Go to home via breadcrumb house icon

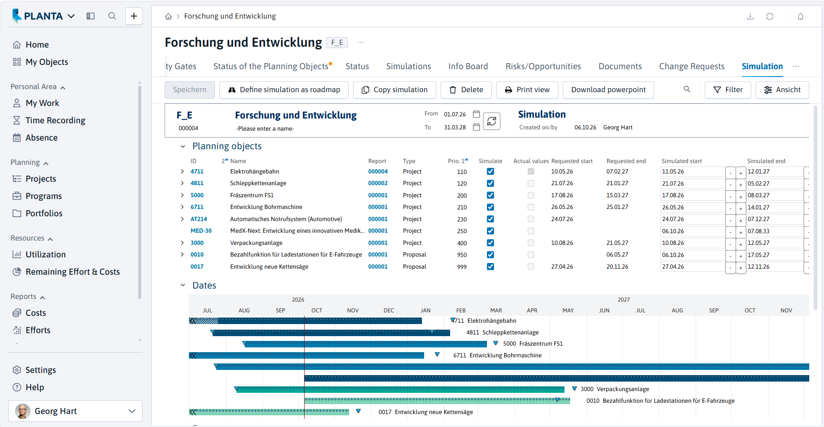(x=169, y=16)
